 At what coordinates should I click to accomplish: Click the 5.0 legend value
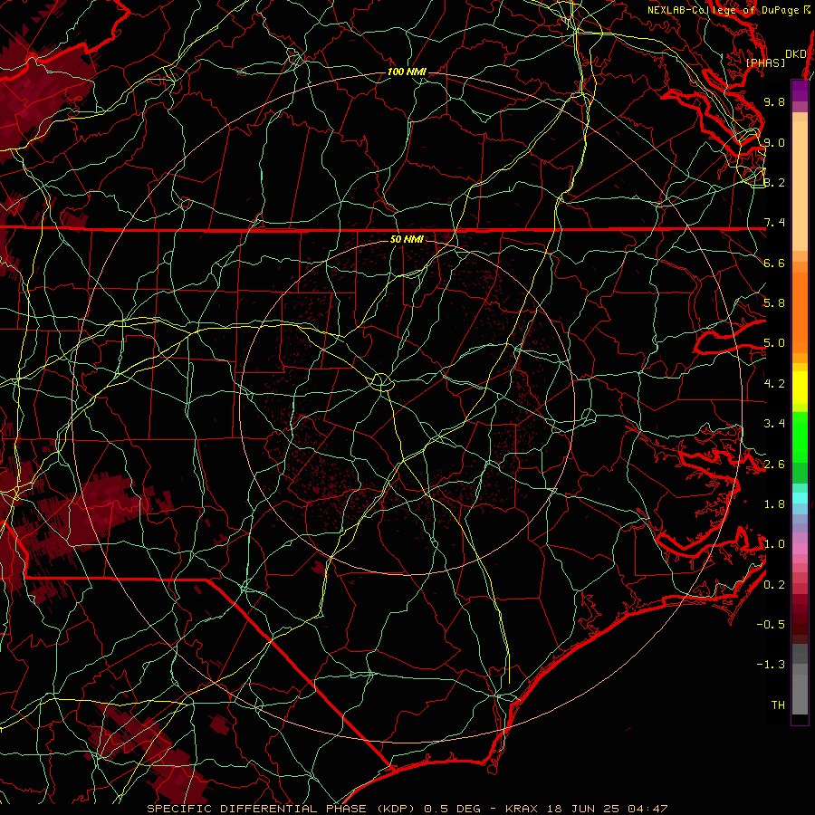pos(774,343)
